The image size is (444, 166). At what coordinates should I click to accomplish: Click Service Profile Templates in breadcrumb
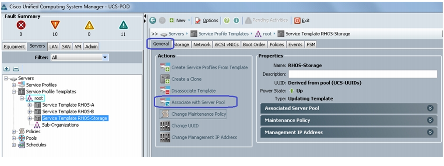pos(223,34)
